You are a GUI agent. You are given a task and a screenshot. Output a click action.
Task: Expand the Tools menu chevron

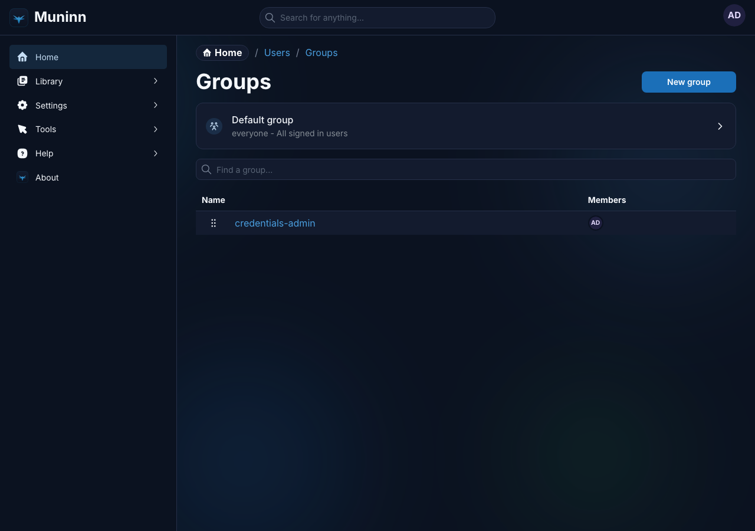pyautogui.click(x=156, y=129)
